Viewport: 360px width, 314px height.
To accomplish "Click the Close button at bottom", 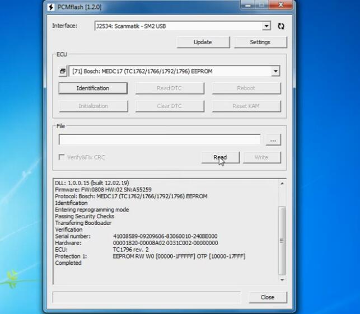I will (x=268, y=297).
